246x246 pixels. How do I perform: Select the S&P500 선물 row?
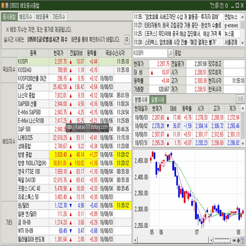pos(74,104)
